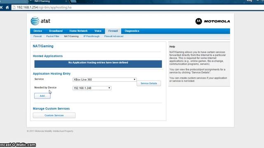Click the Hosted Applications heading

tap(48, 56)
